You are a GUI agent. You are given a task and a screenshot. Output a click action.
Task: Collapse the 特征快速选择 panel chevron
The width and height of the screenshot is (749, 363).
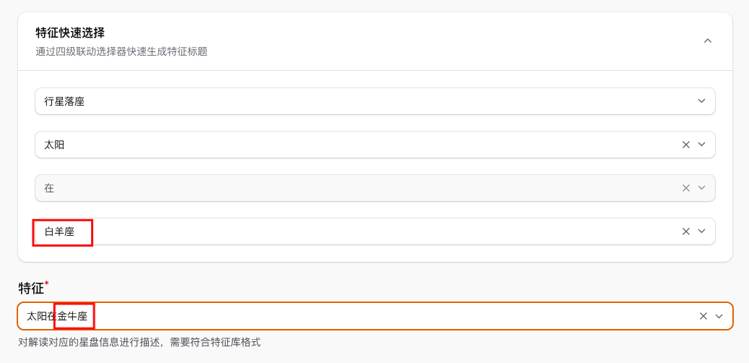click(708, 41)
